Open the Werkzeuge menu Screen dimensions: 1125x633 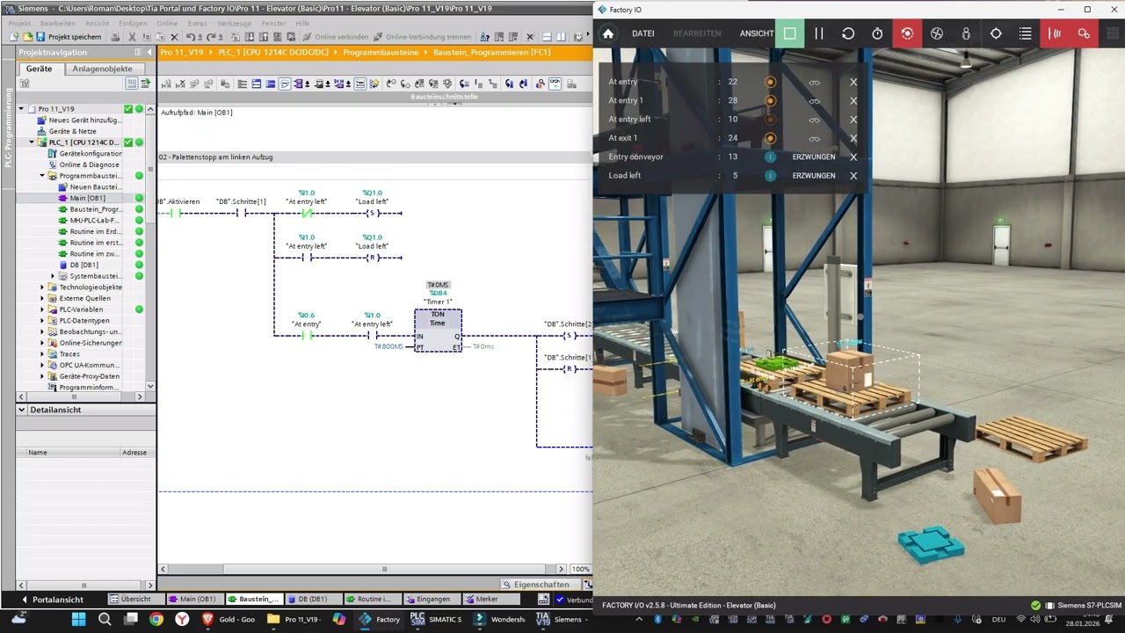[234, 24]
